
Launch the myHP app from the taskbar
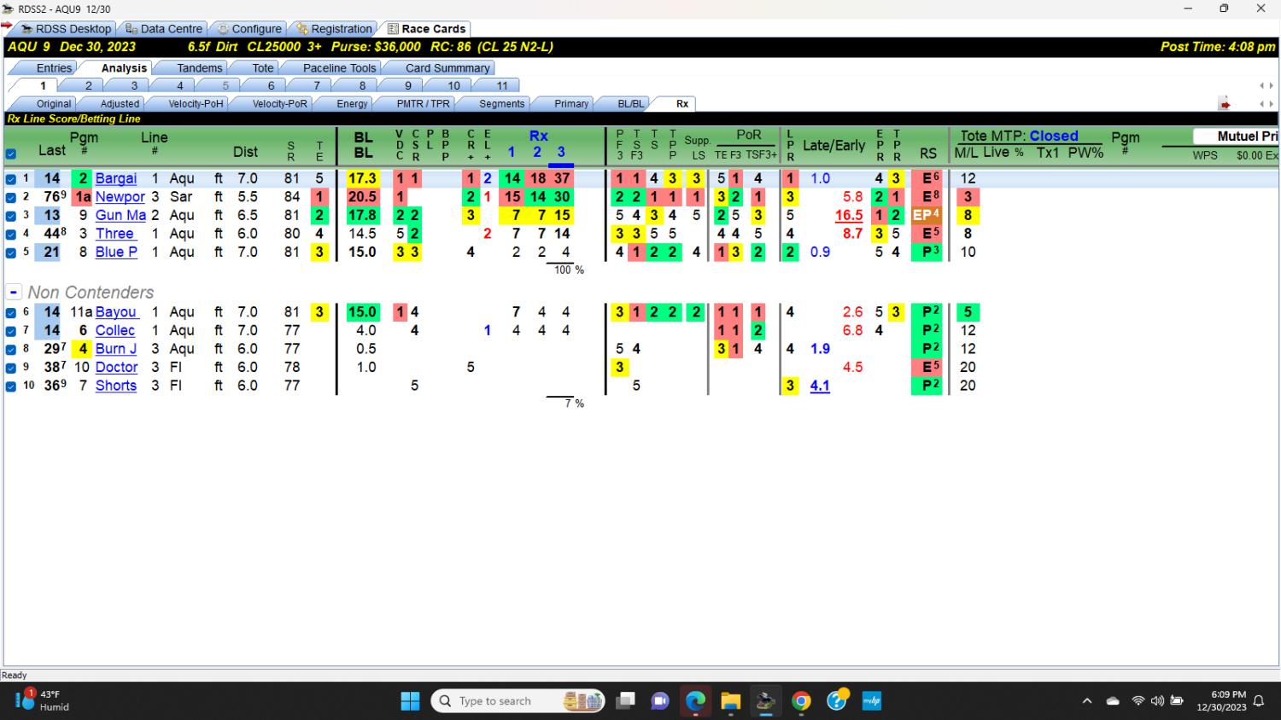(x=872, y=701)
